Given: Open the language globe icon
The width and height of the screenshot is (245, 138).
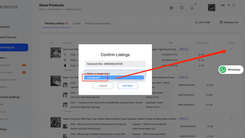Looking at the screenshot, I should [x=171, y=8].
